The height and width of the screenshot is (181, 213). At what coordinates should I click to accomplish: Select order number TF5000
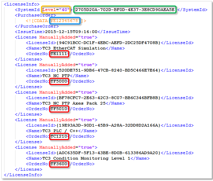(59, 81)
